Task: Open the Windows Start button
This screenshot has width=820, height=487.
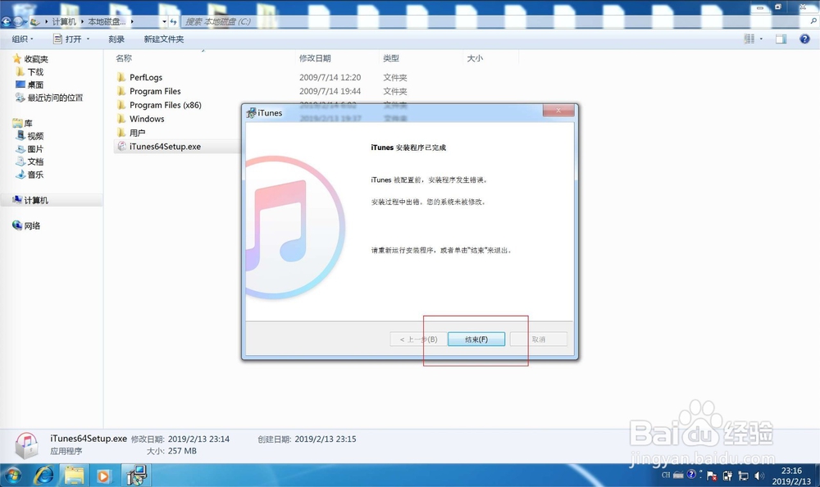Action: click(12, 476)
